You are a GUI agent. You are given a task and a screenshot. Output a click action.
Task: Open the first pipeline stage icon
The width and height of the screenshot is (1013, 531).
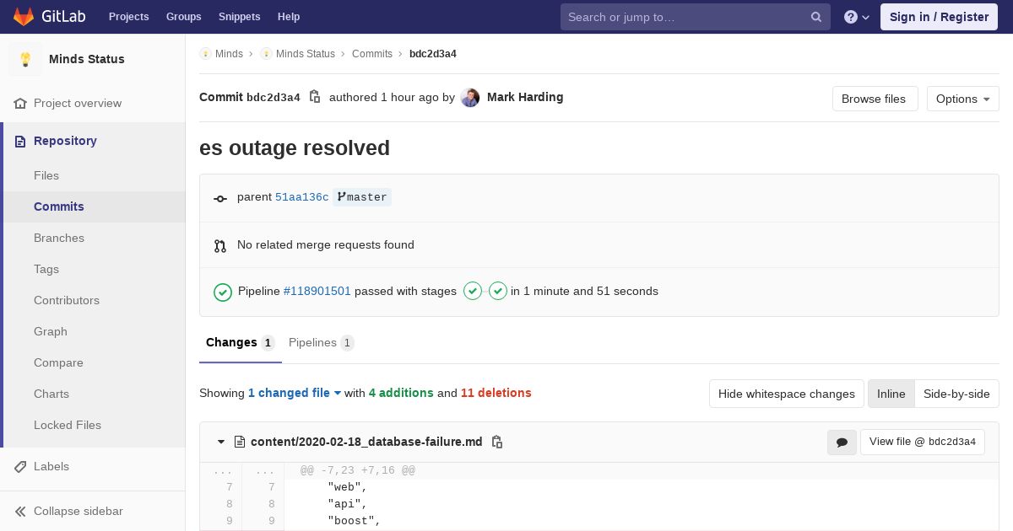coord(473,291)
